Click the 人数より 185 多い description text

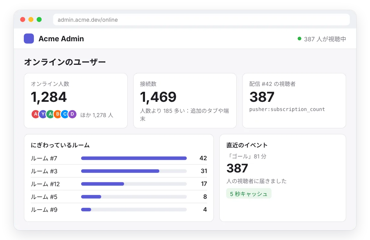pos(185,115)
